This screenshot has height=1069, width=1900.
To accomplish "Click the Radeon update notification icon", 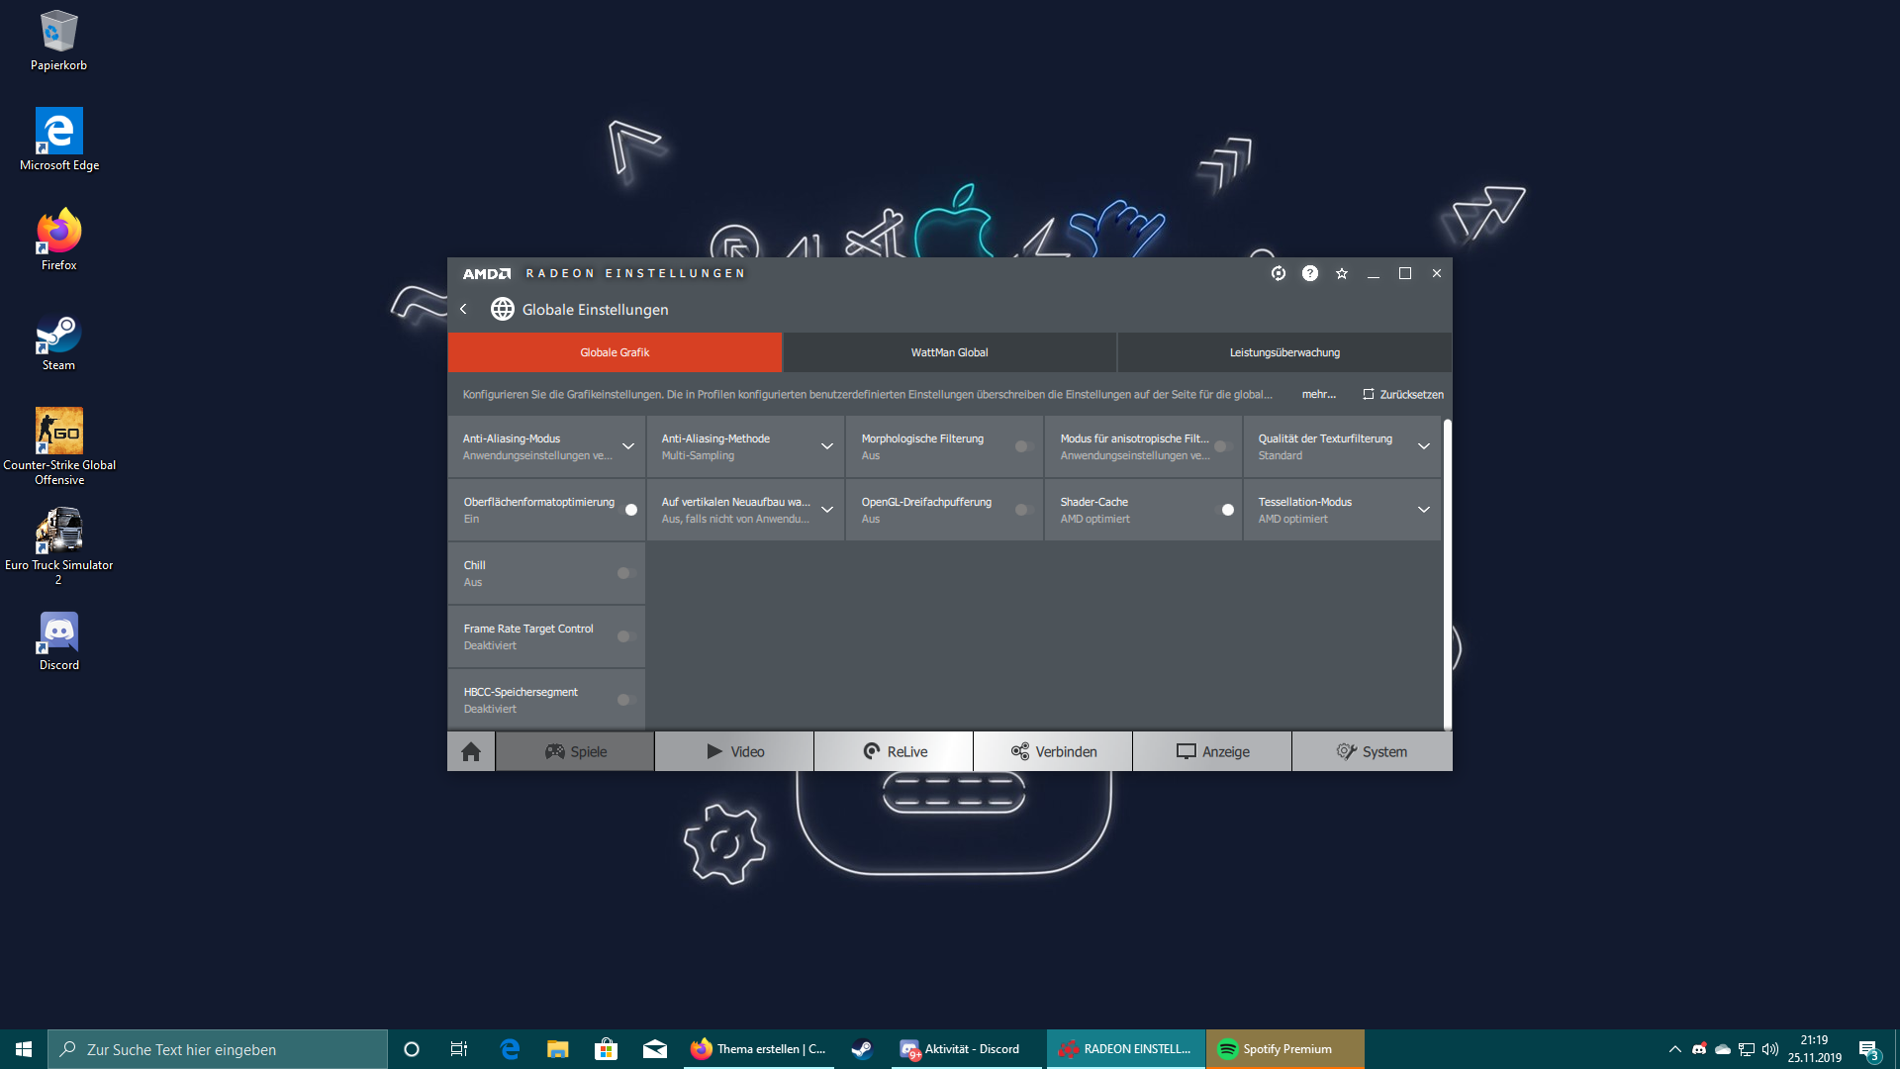I will point(1279,273).
